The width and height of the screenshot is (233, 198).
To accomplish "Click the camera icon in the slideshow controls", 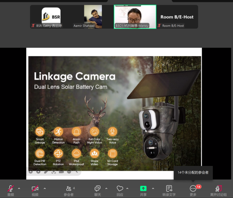I will coord(61,171).
